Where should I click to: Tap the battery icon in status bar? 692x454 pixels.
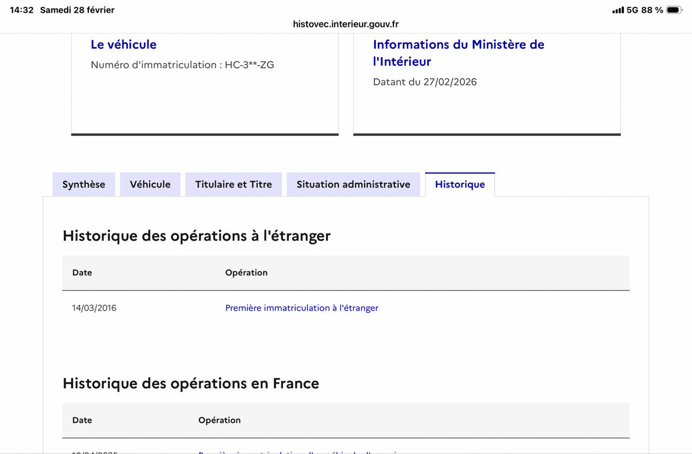click(x=674, y=10)
